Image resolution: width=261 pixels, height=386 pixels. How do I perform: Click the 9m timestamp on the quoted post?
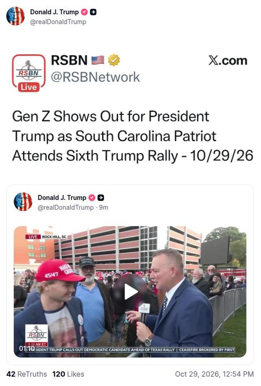pyautogui.click(x=103, y=207)
